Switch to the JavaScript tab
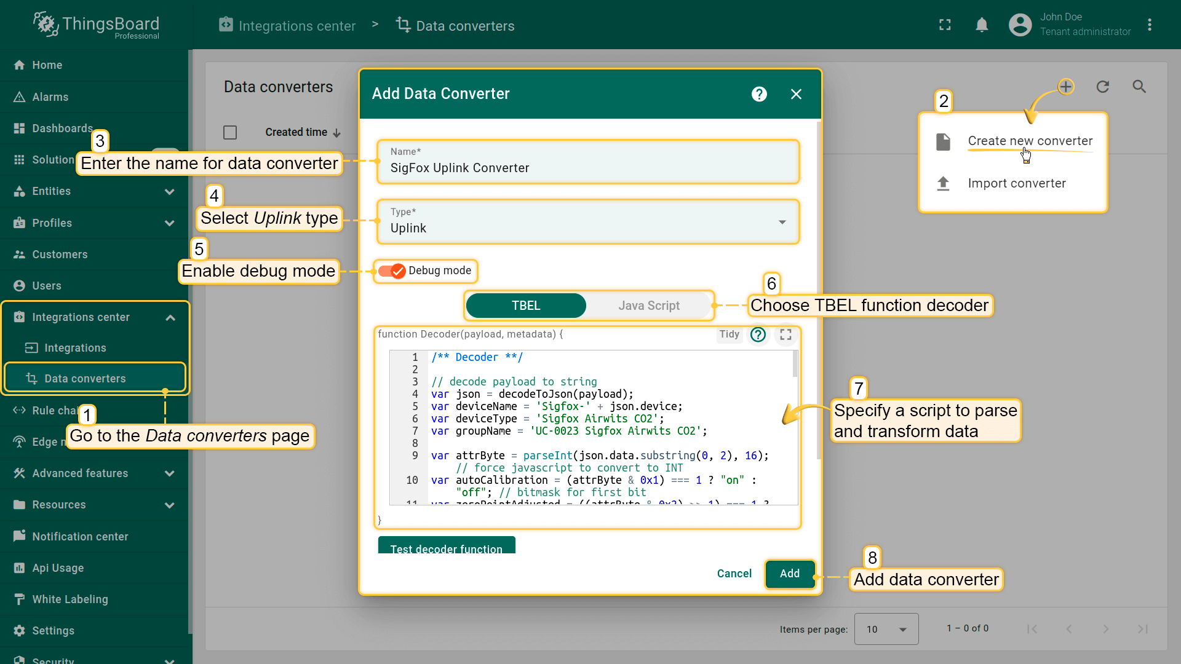The height and width of the screenshot is (664, 1181). pos(649,306)
